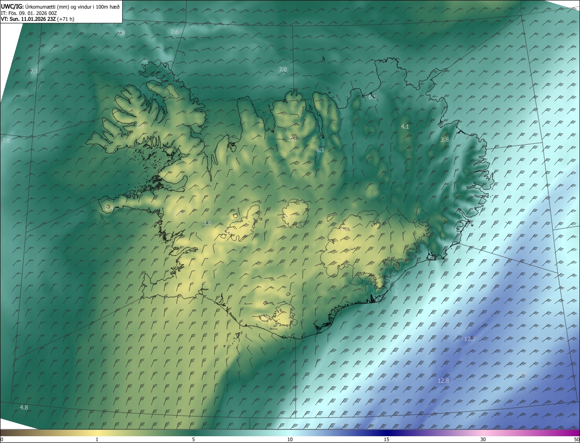Click the color scale tick label "5"
This screenshot has width=580, height=443.
tap(193, 439)
